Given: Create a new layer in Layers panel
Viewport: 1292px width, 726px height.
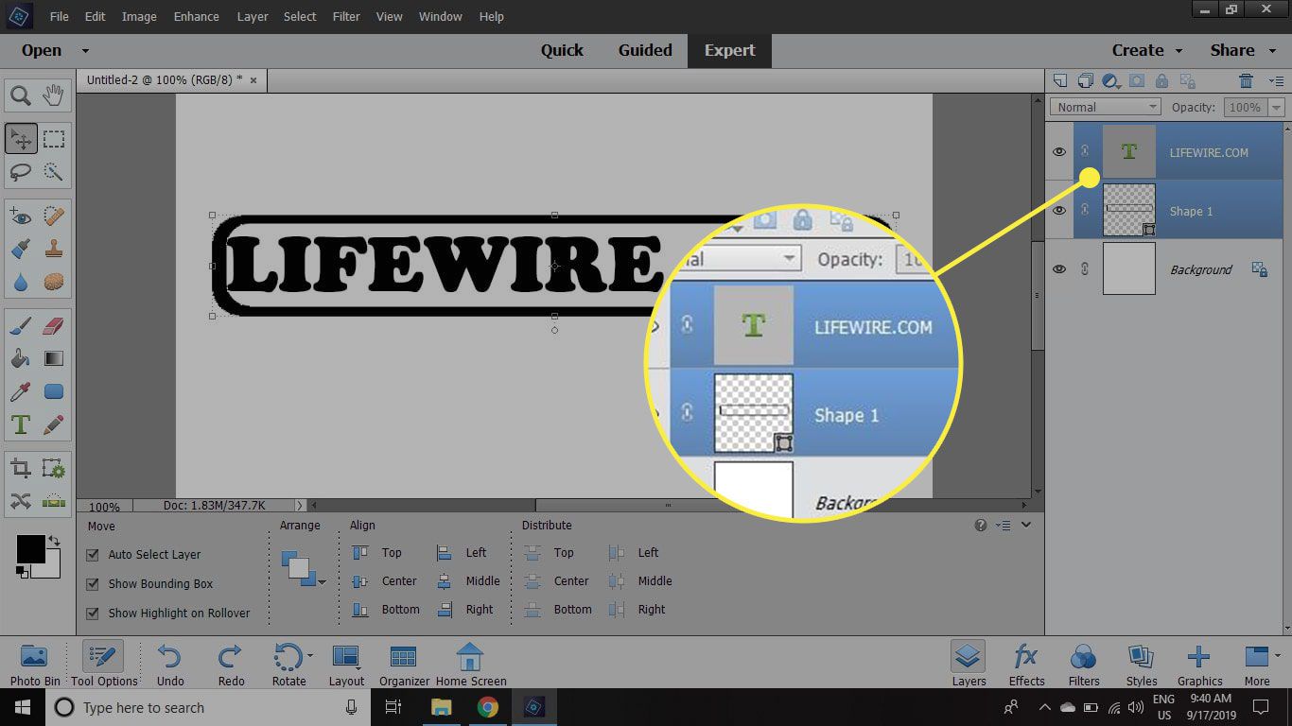Looking at the screenshot, I should [1060, 81].
